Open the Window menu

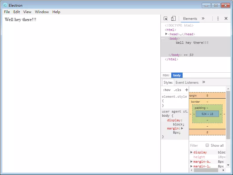(x=42, y=12)
